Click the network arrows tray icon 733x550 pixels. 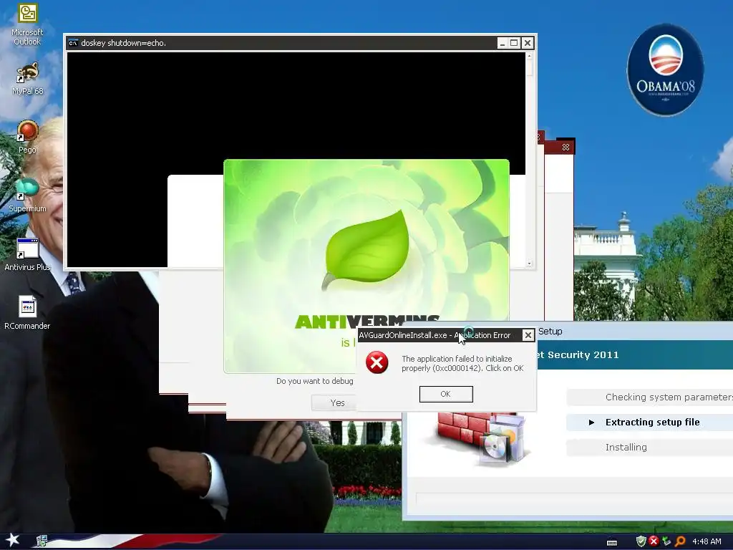coord(666,541)
